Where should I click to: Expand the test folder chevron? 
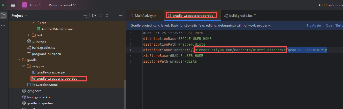pyautogui.click(x=28, y=35)
